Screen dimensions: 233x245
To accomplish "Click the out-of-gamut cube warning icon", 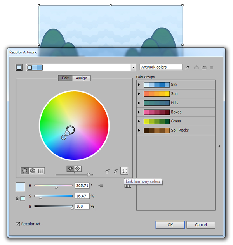I will coord(18,198).
